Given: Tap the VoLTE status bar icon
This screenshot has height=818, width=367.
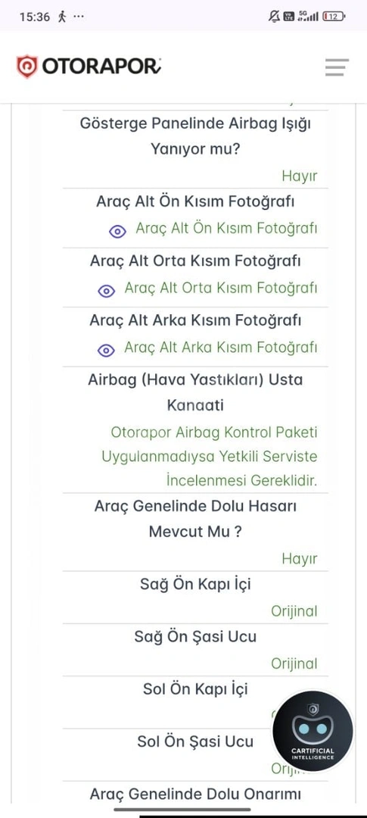Looking at the screenshot, I should 288,16.
